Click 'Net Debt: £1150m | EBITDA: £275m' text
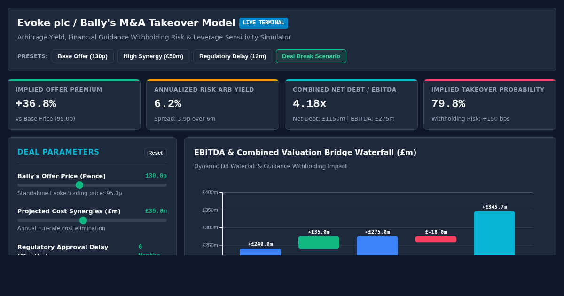The height and width of the screenshot is (296, 564). coord(344,119)
